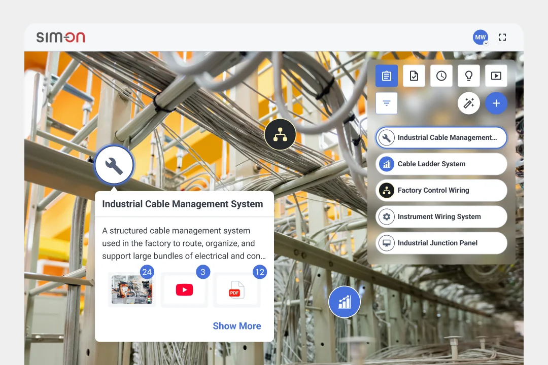548x365 pixels.
Task: Open the filter list icon
Action: pyautogui.click(x=387, y=103)
